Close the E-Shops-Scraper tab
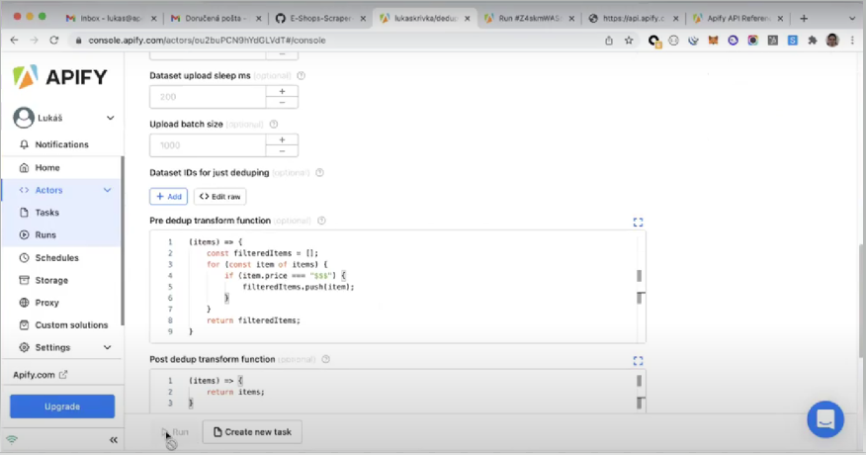This screenshot has height=455, width=866. tap(363, 18)
